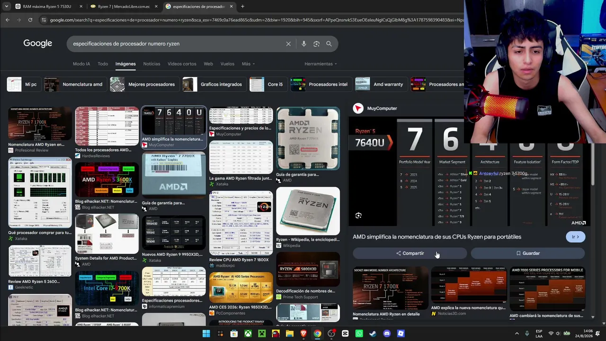Visit the source page with Ir button

(x=576, y=237)
